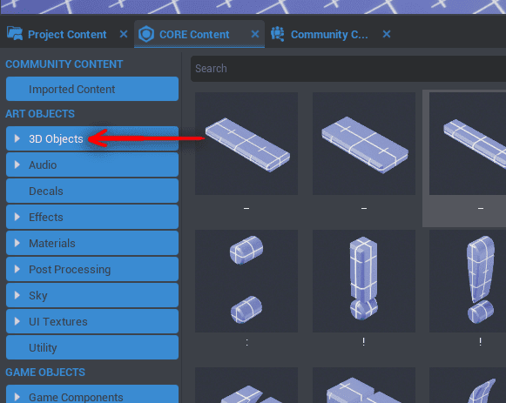Viewport: 506px width, 403px height.
Task: Select the Utility category
Action: tap(92, 347)
